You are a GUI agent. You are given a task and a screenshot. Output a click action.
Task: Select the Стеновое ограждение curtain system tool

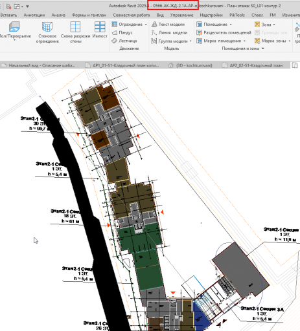[47, 32]
